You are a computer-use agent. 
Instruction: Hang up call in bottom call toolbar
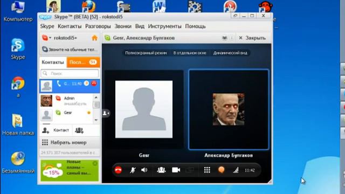coord(118,170)
